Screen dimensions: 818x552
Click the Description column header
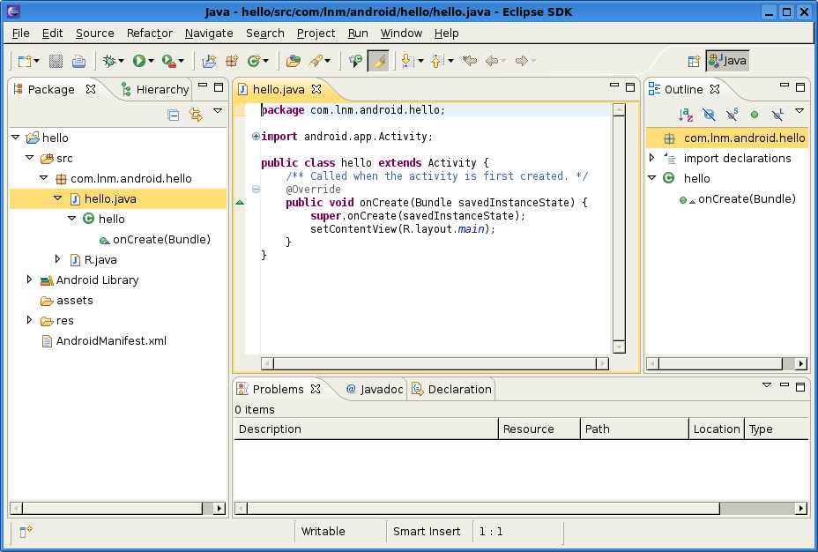[366, 429]
